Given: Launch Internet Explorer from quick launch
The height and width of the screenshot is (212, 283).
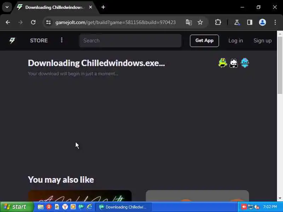Looking at the screenshot, I should click(x=89, y=207).
